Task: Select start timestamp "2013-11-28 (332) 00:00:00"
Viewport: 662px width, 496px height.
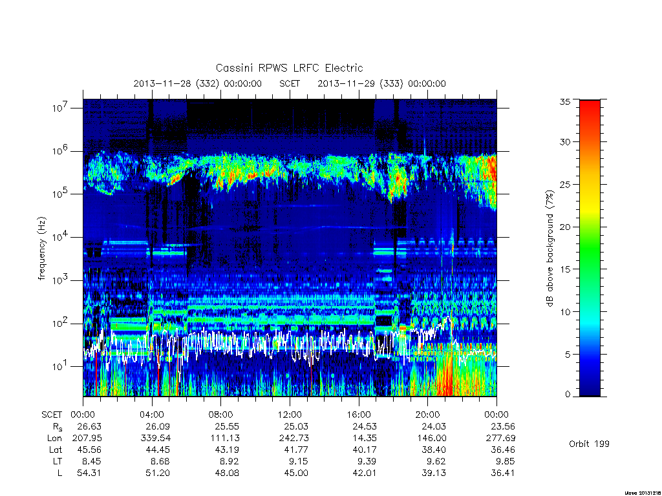Action: pos(198,83)
